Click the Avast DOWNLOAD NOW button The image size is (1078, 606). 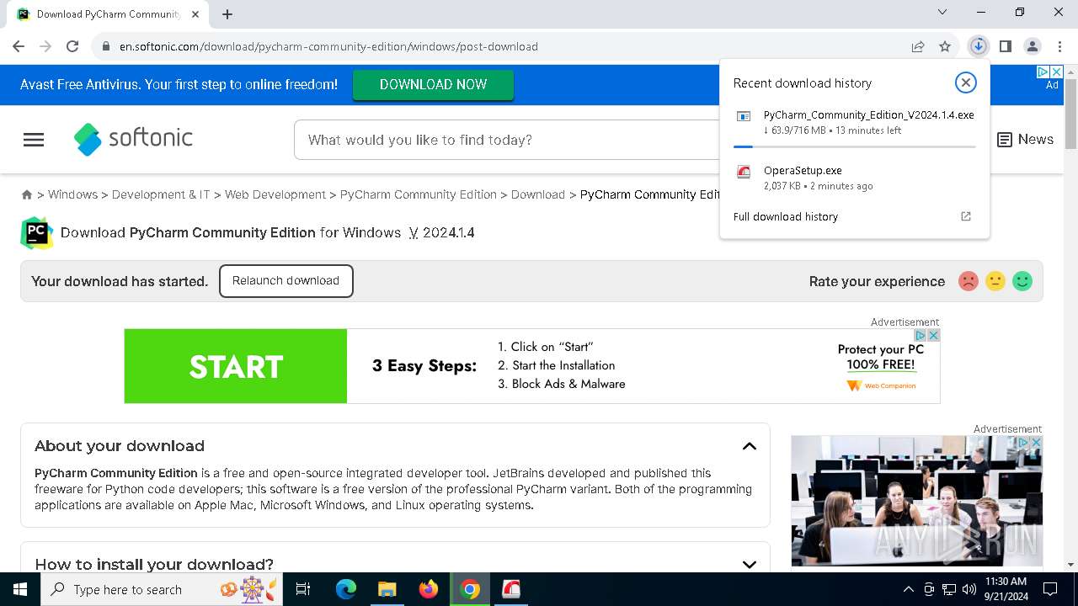433,84
